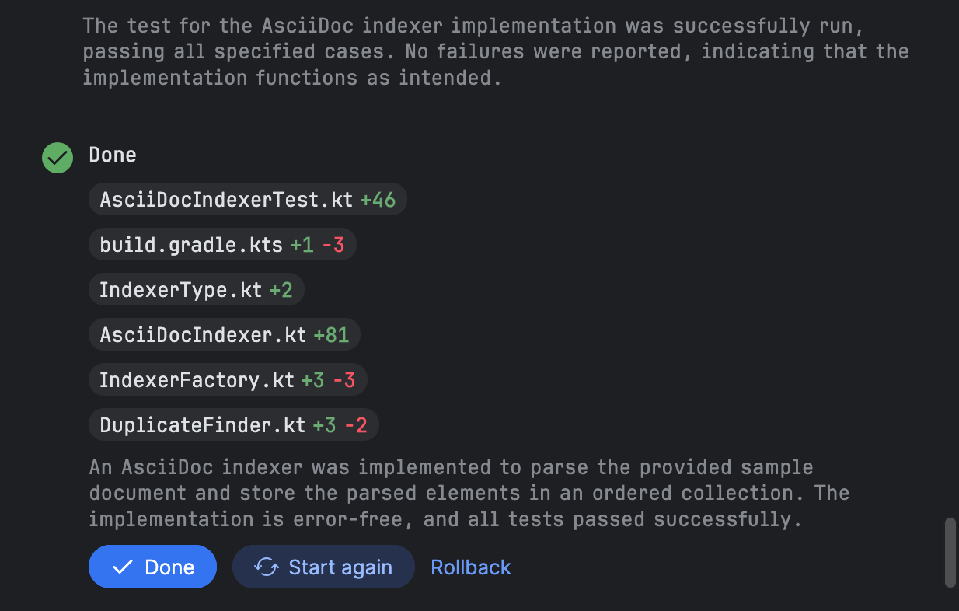Click the Rollback link
The image size is (959, 611).
pyautogui.click(x=471, y=567)
